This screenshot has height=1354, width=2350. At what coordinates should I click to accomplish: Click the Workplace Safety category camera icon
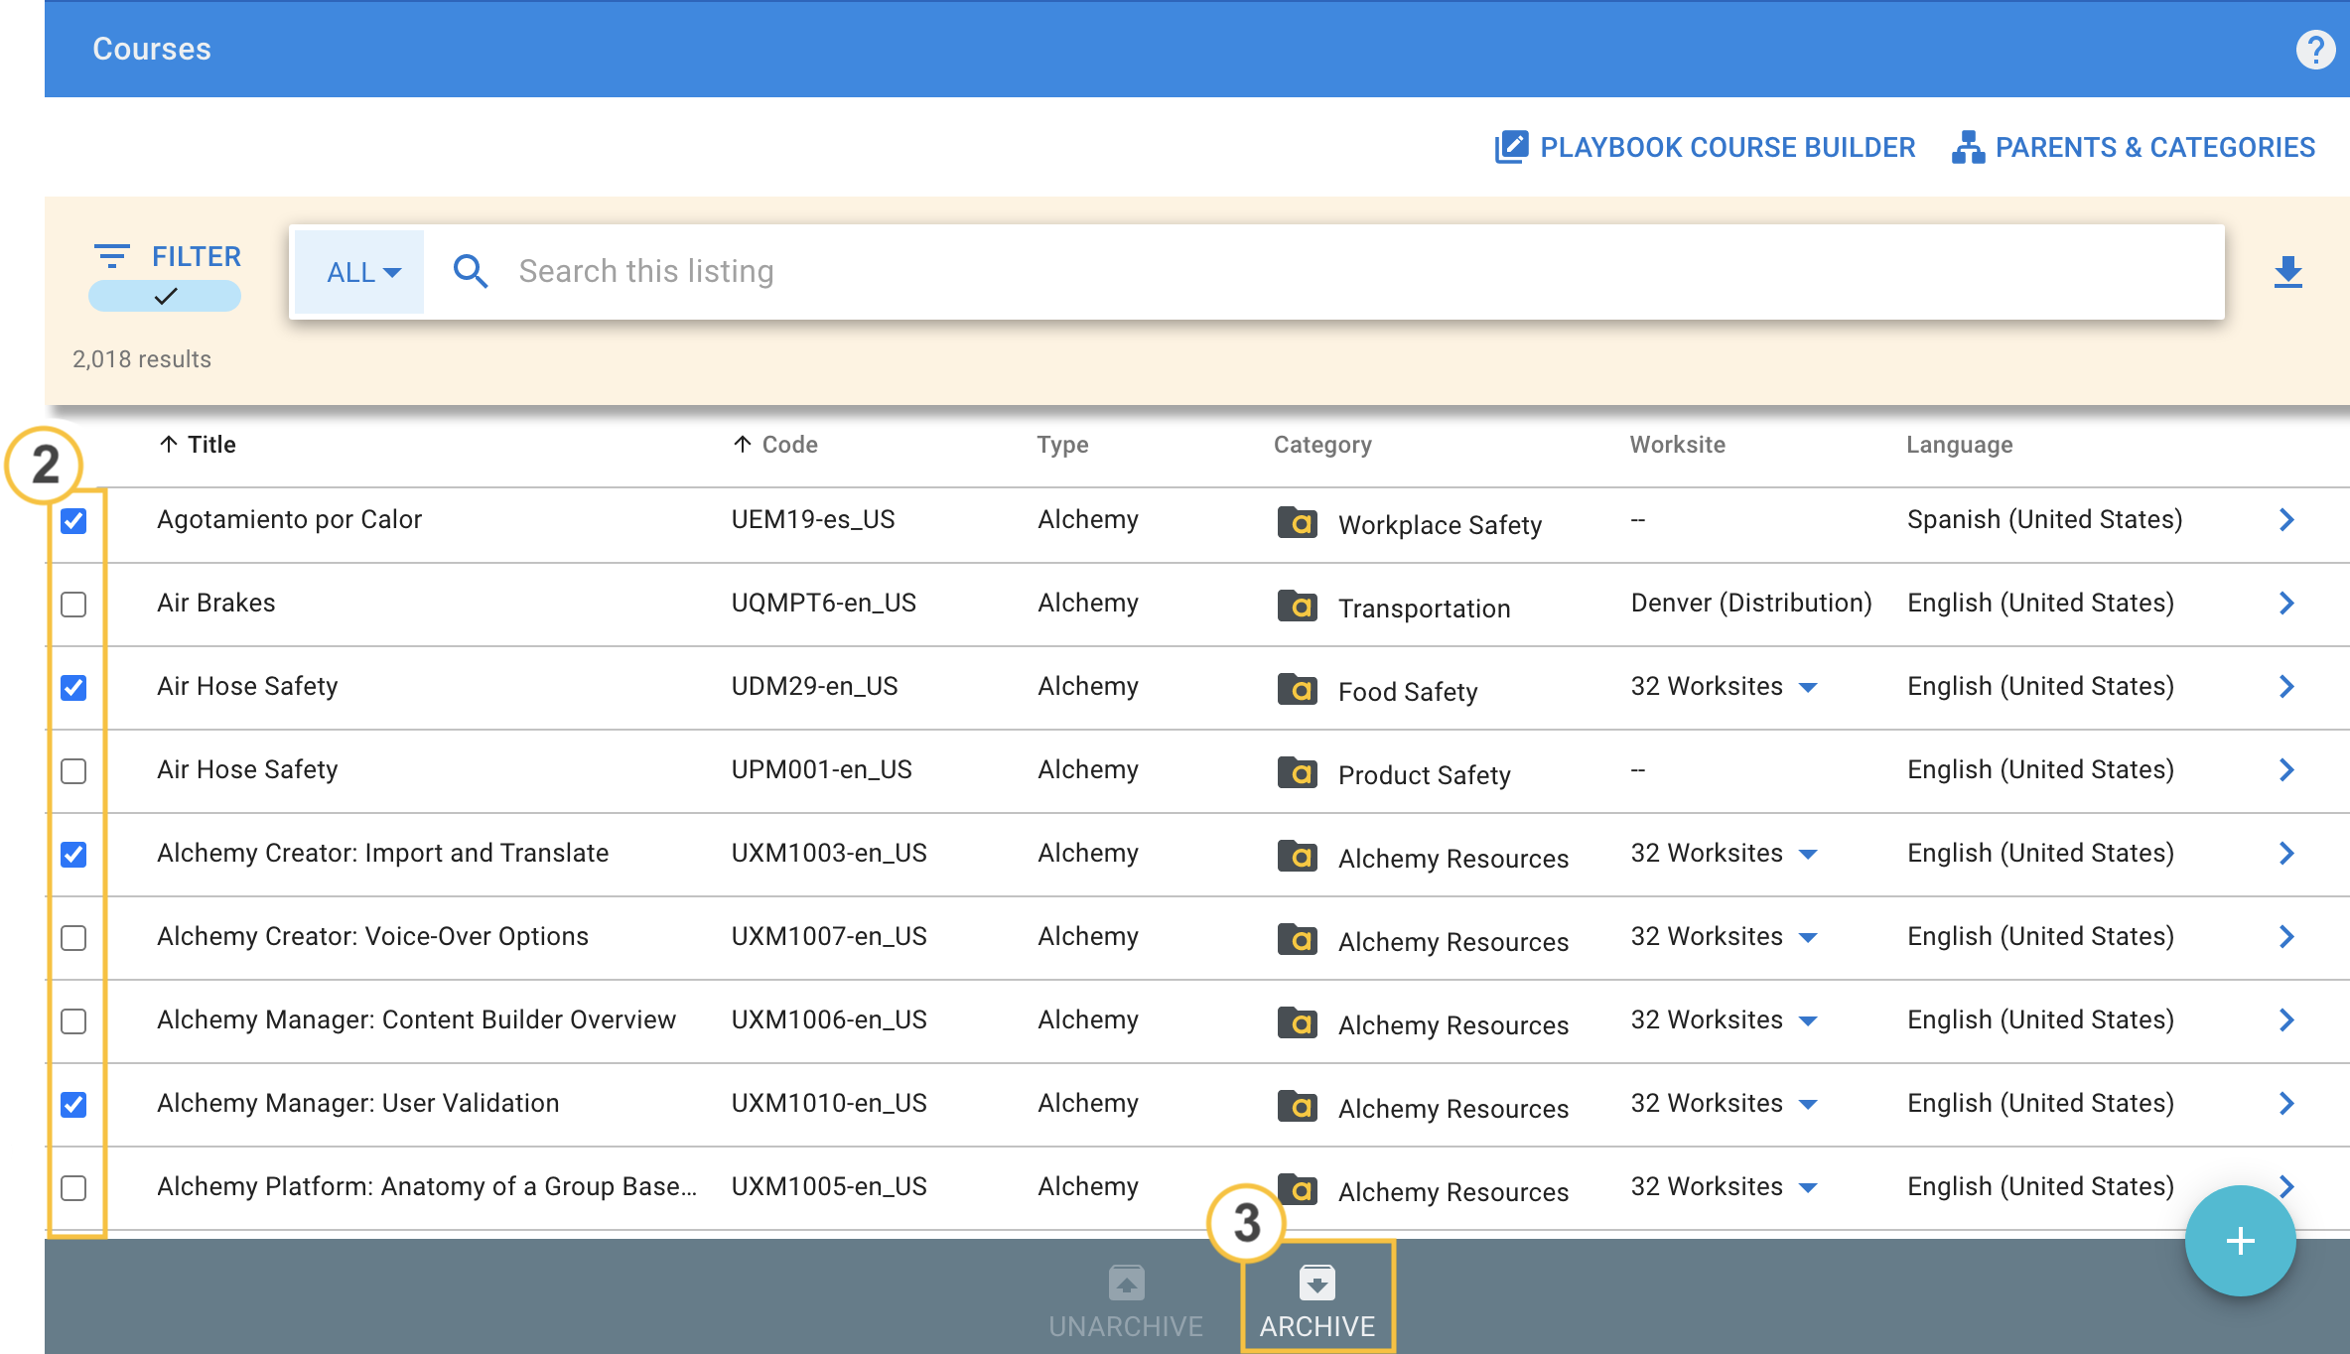coord(1298,523)
